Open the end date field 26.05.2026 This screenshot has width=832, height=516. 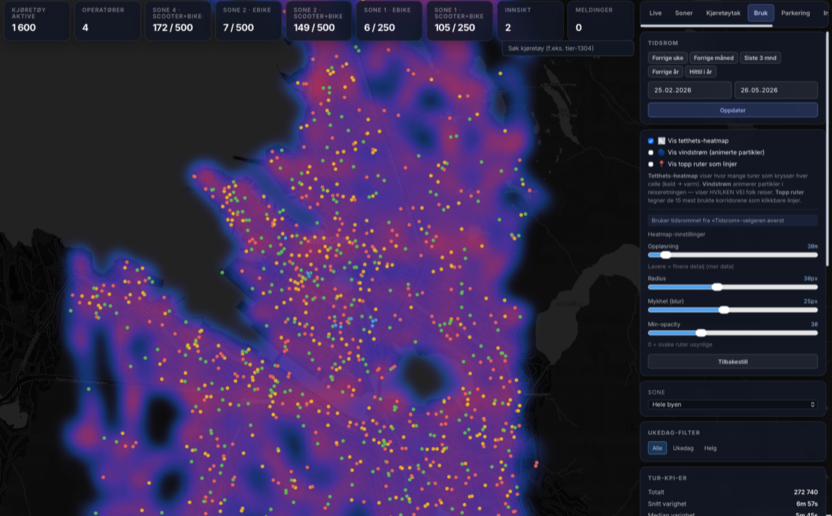pyautogui.click(x=776, y=90)
